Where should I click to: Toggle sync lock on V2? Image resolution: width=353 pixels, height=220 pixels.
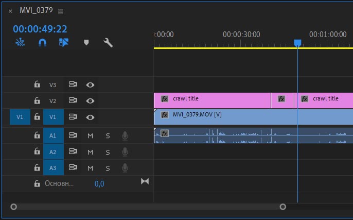pyautogui.click(x=73, y=100)
